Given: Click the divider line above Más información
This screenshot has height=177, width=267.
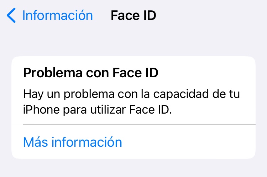Looking at the screenshot, I should 139,125.
